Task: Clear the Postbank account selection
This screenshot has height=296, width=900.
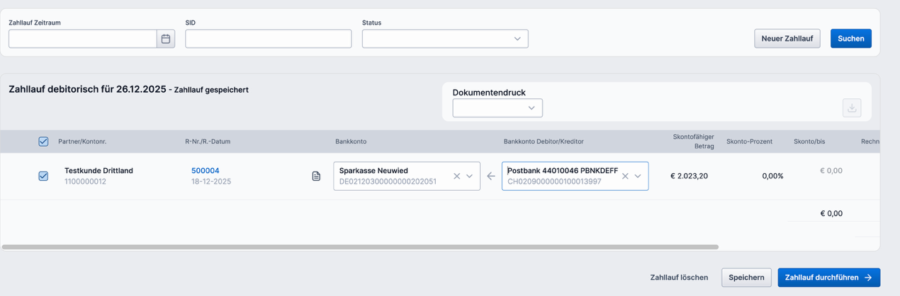Action: tap(625, 176)
